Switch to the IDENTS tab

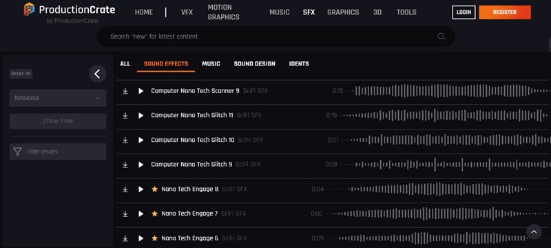(299, 64)
